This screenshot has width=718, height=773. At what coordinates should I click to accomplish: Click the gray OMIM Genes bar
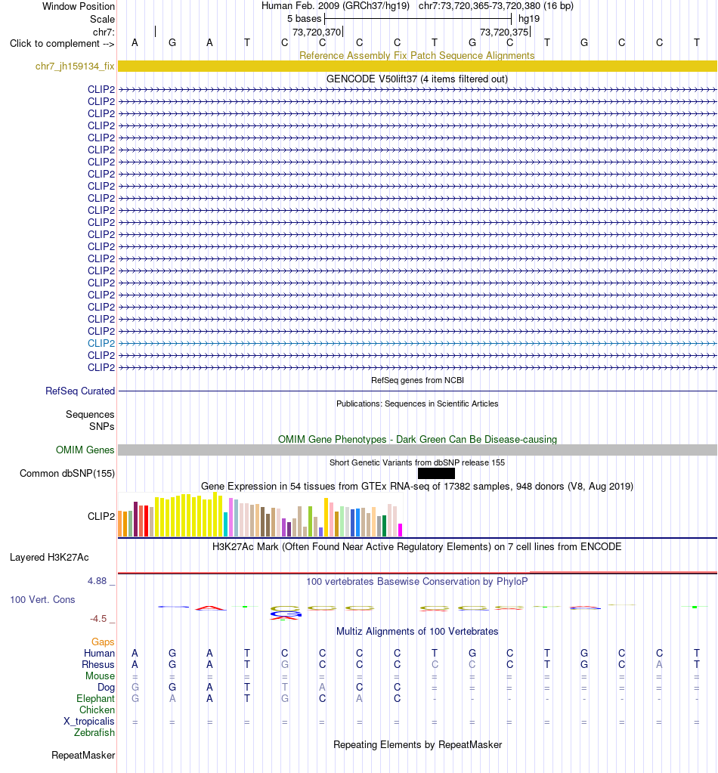coord(417,450)
